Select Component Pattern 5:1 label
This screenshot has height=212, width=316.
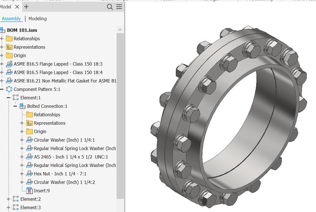click(x=37, y=89)
